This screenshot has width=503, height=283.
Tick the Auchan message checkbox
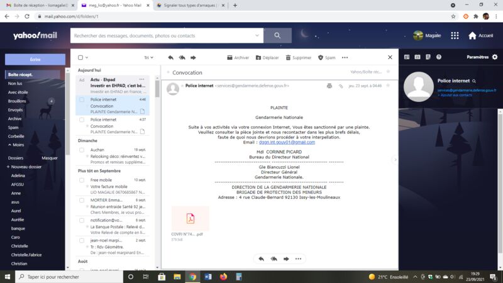[x=82, y=150]
